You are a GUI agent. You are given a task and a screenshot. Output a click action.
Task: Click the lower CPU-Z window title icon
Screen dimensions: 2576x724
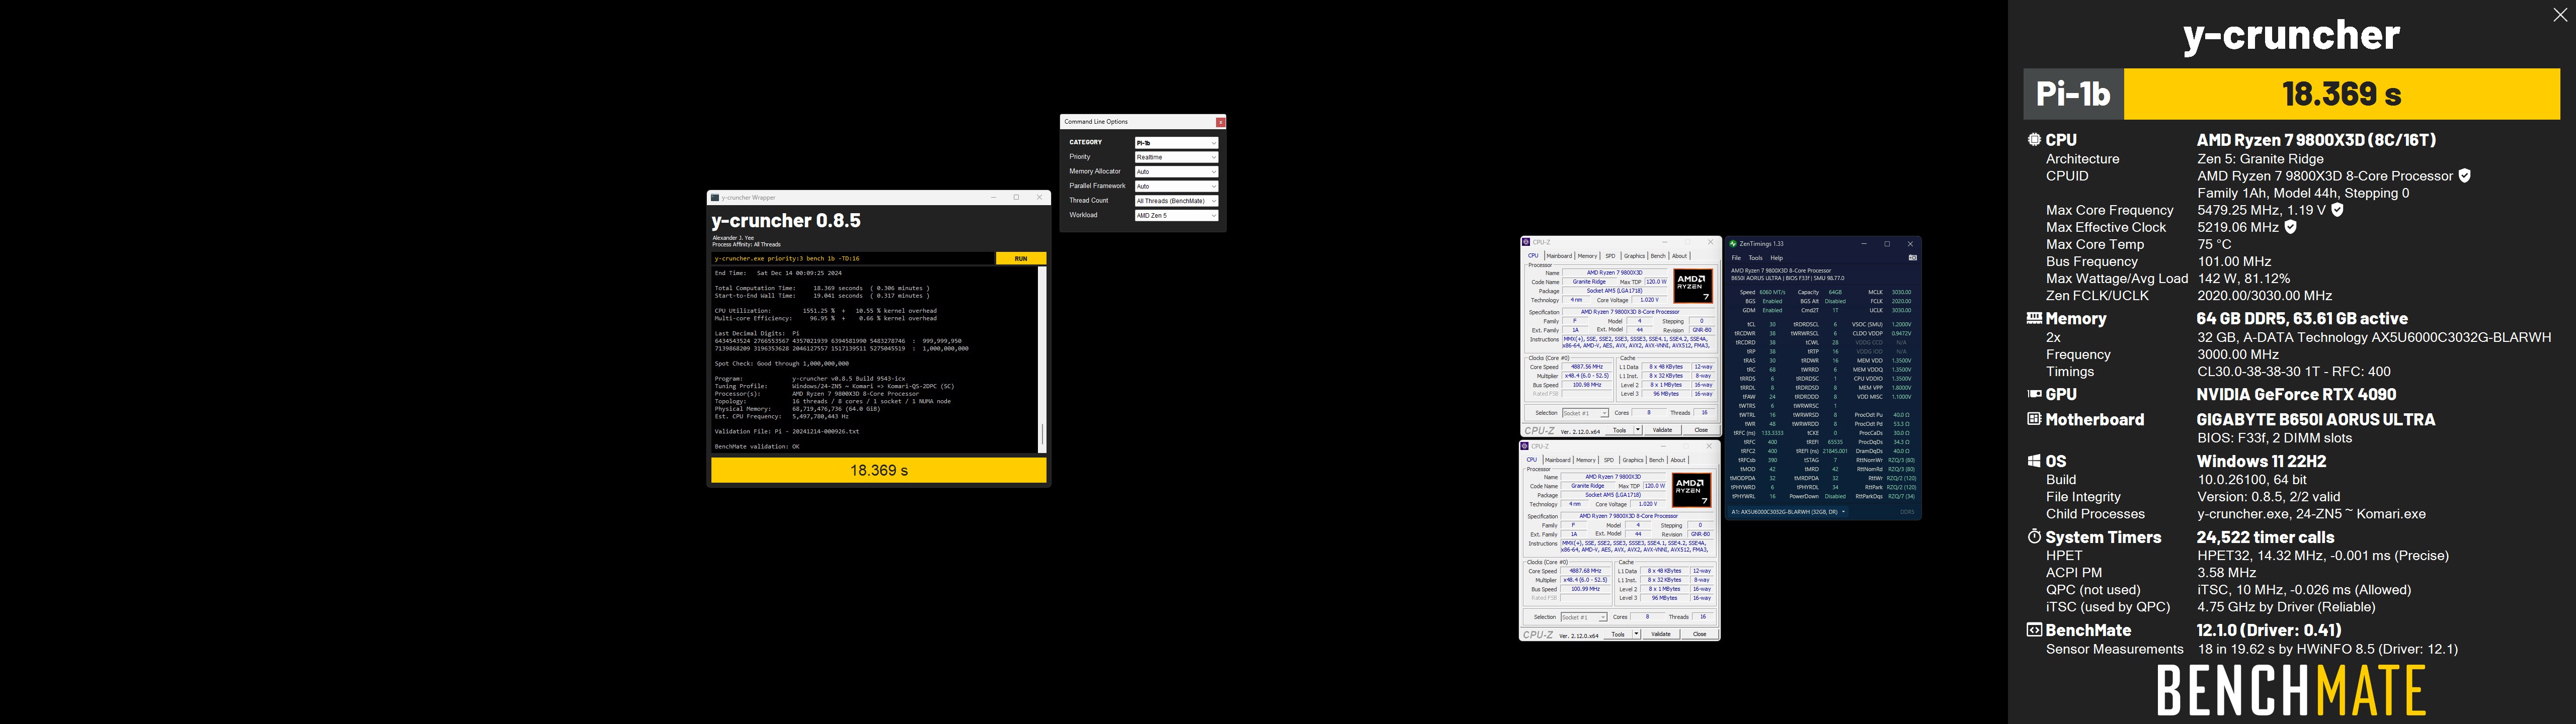pos(1525,446)
